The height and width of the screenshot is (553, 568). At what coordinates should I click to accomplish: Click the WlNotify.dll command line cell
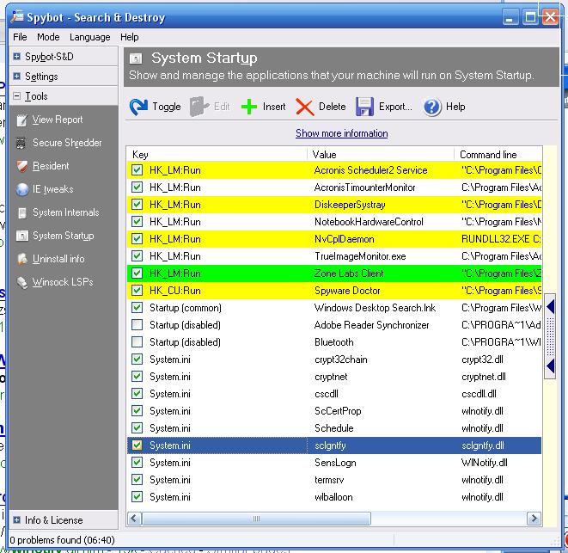pos(485,463)
